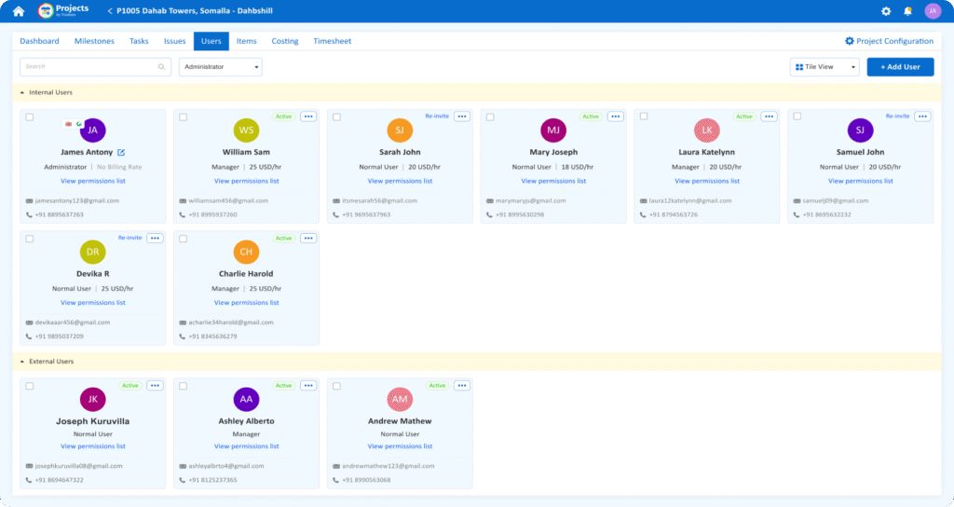Click the Add User button
This screenshot has width=954, height=507.
click(x=900, y=67)
